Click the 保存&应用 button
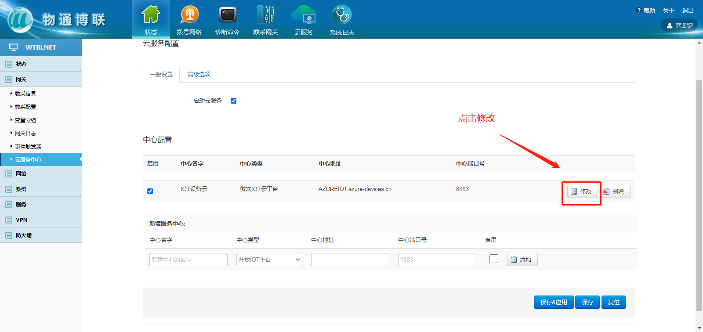Image resolution: width=703 pixels, height=332 pixels. point(554,302)
